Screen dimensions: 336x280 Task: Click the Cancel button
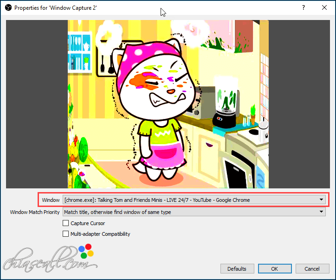pyautogui.click(x=312, y=269)
